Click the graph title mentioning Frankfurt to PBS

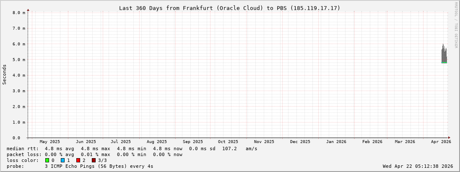229,8
